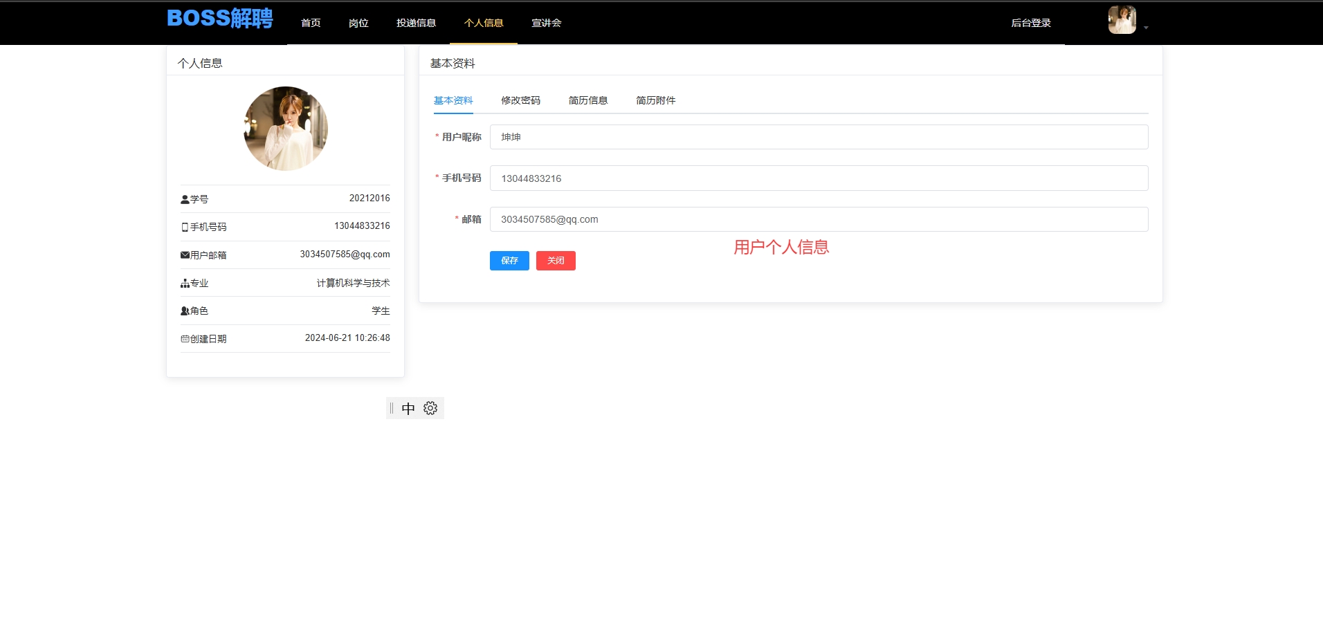Click the envelope icon beside 用户邮箱
This screenshot has height=628, width=1323.
[185, 255]
